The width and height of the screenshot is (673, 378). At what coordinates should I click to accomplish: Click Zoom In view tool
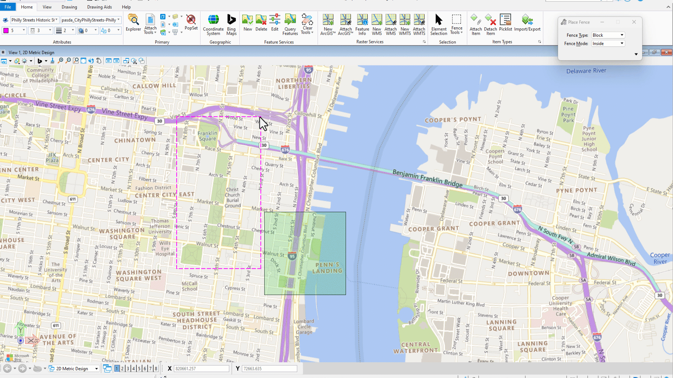(x=61, y=61)
